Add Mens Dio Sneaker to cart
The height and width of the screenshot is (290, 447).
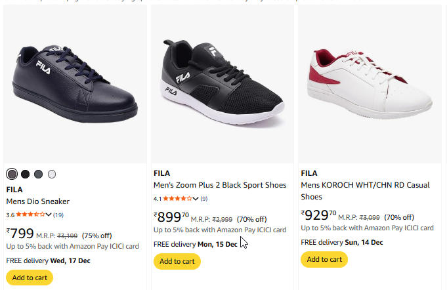coord(30,278)
